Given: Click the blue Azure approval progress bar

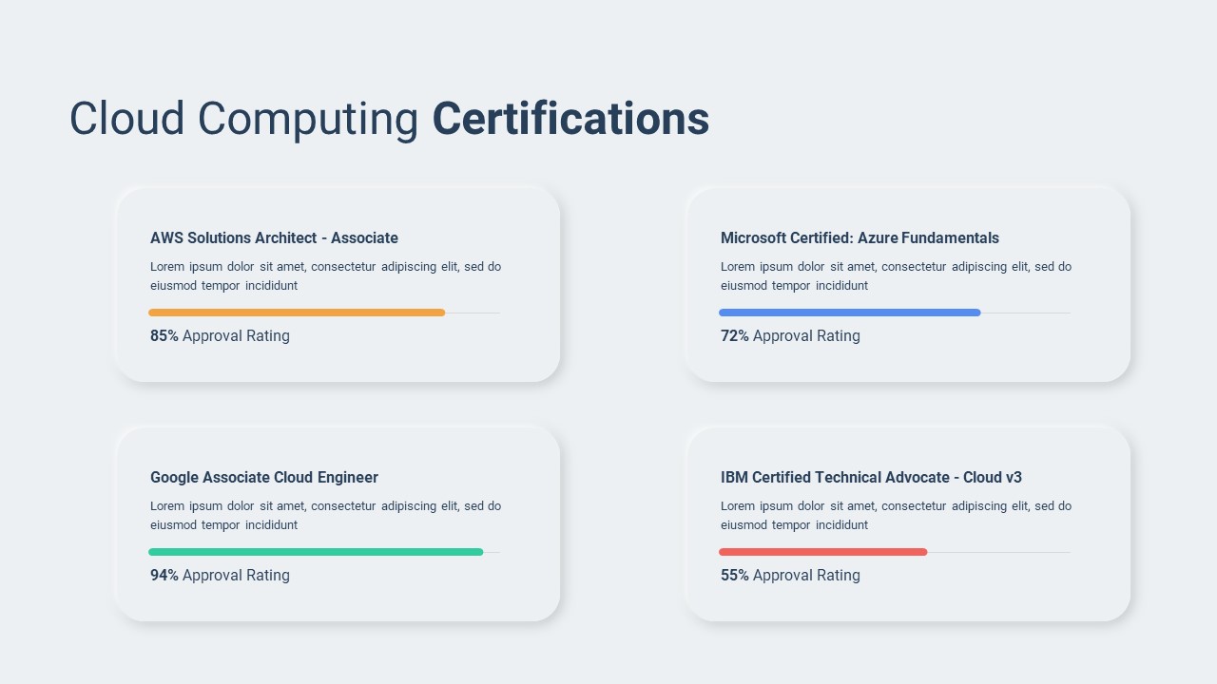Looking at the screenshot, I should coord(849,313).
